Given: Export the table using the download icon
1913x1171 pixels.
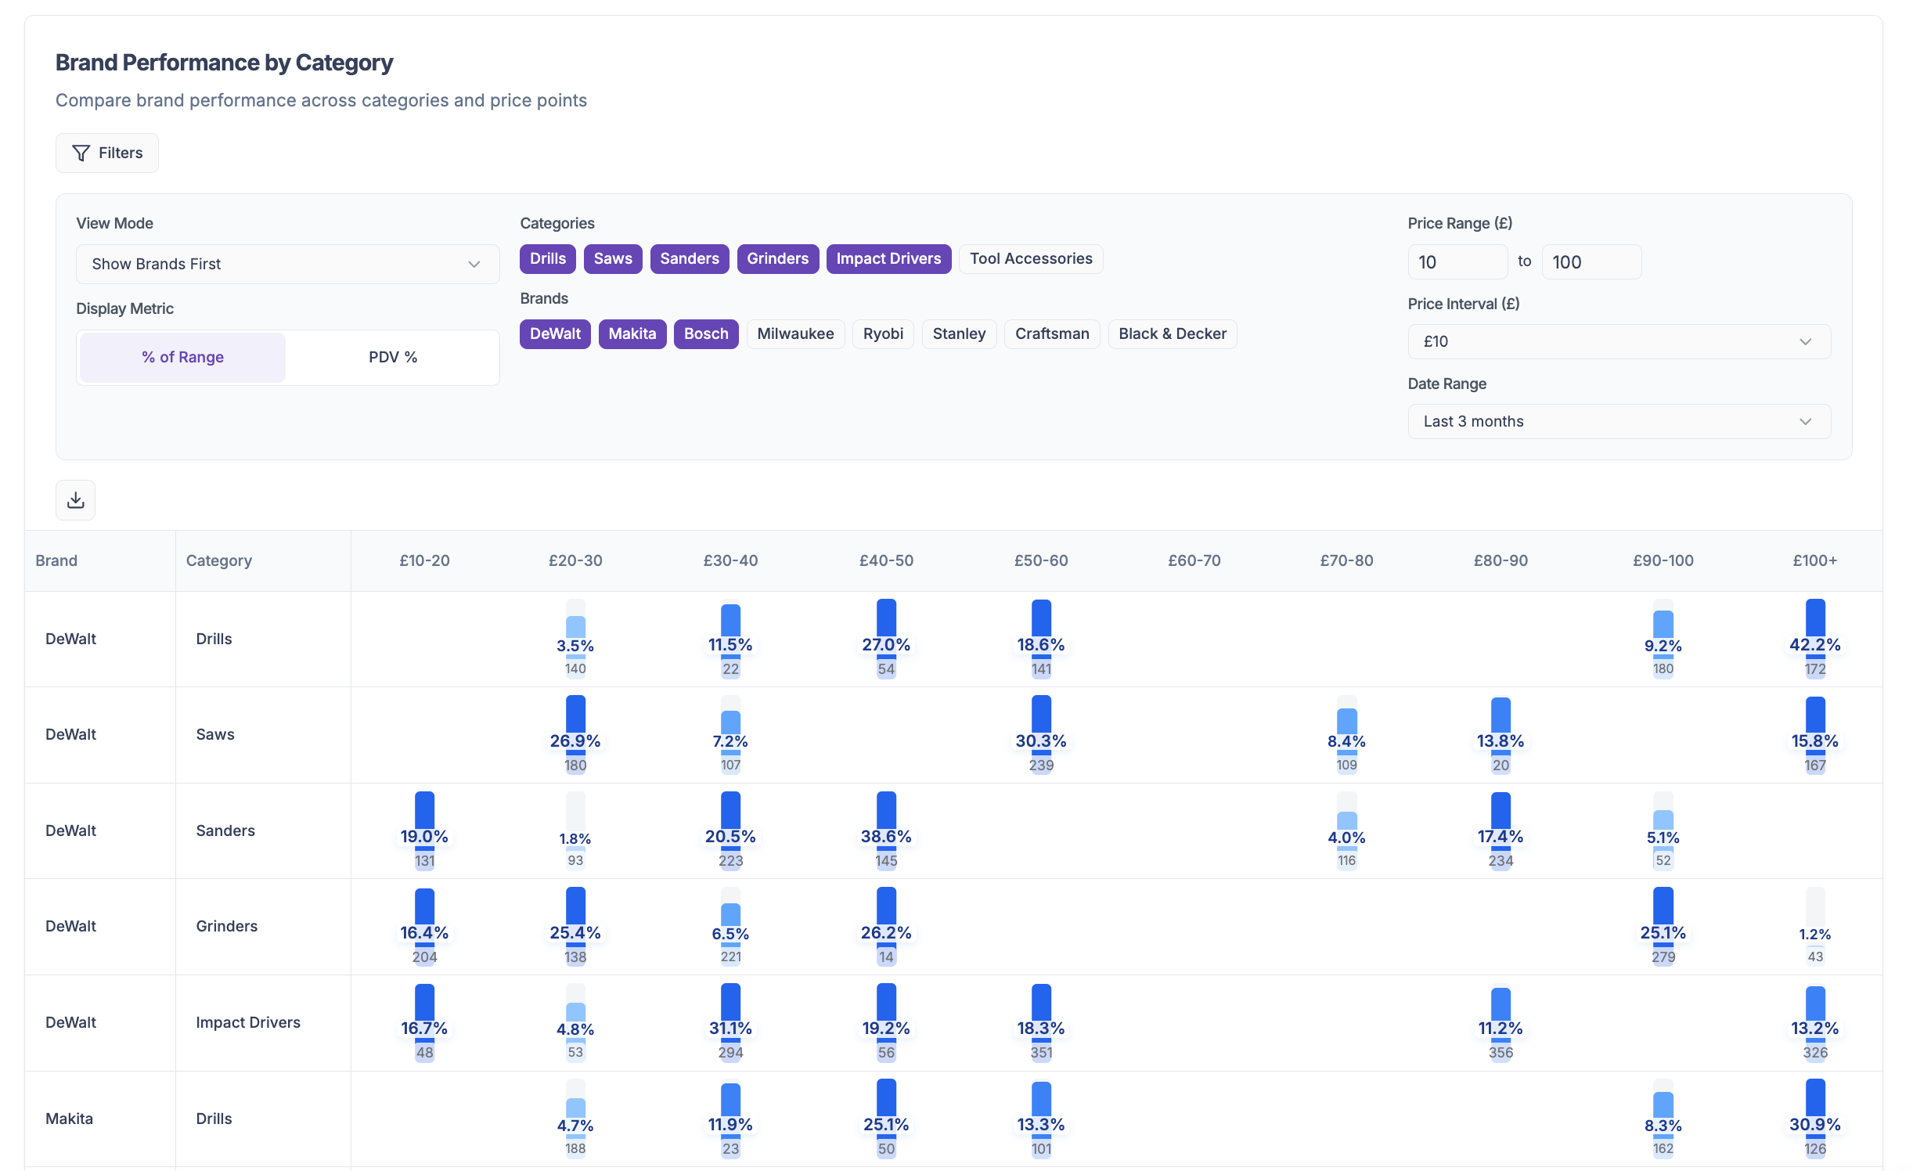Looking at the screenshot, I should (x=75, y=499).
